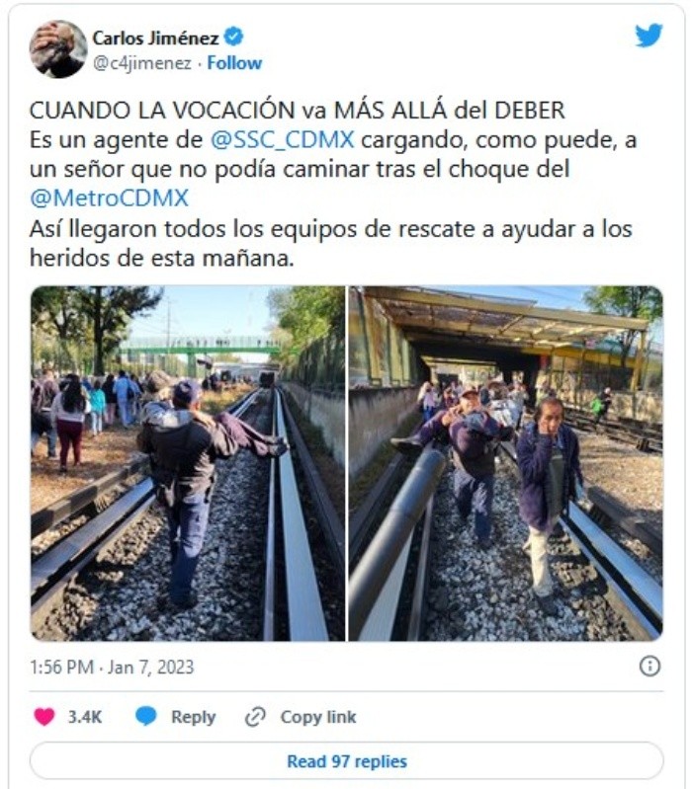The image size is (692, 789).
Task: Like the tweet with heart icon
Action: [x=44, y=717]
